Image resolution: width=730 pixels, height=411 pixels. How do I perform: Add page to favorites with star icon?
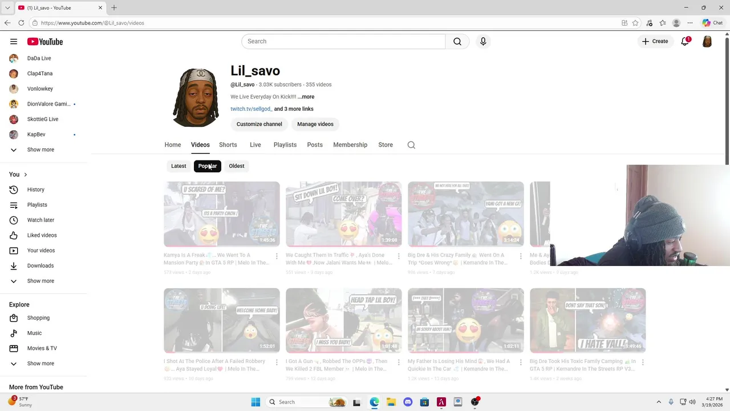click(635, 23)
